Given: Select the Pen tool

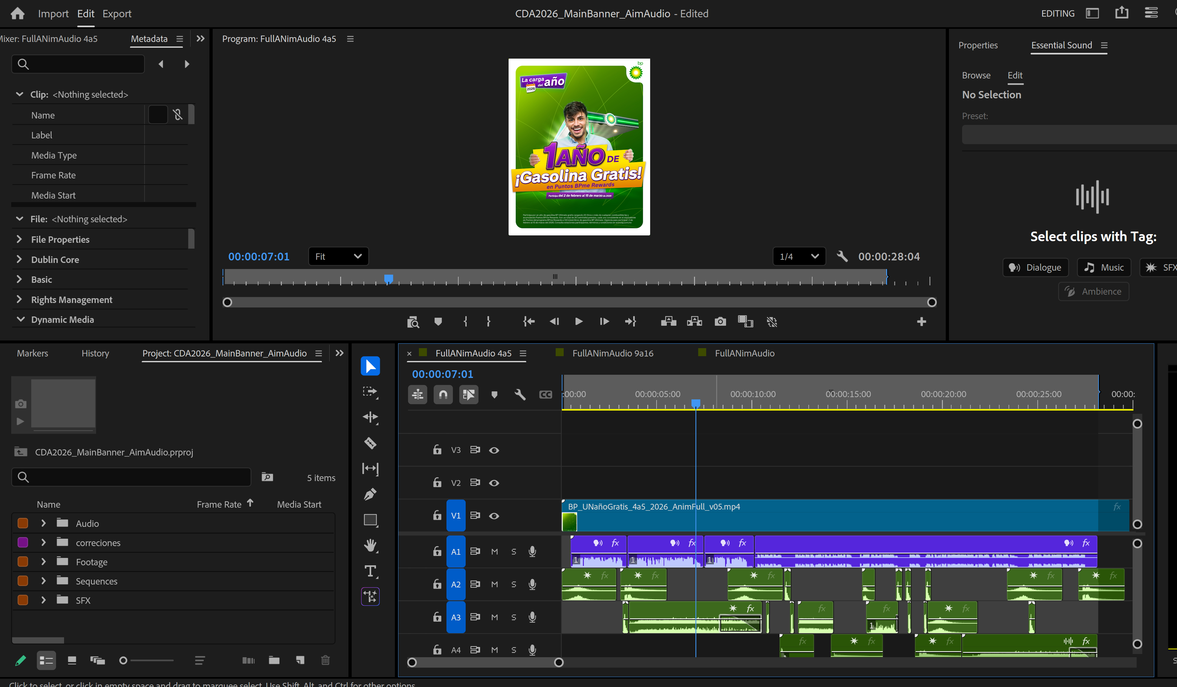Looking at the screenshot, I should 370,494.
